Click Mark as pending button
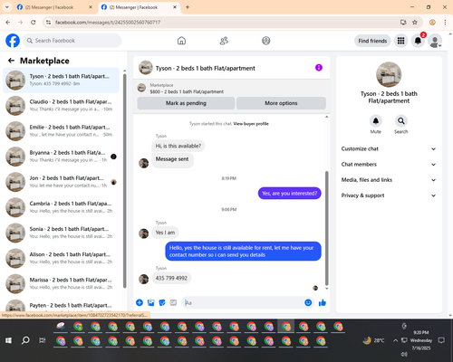Image resolution: width=453 pixels, height=362 pixels. point(186,103)
